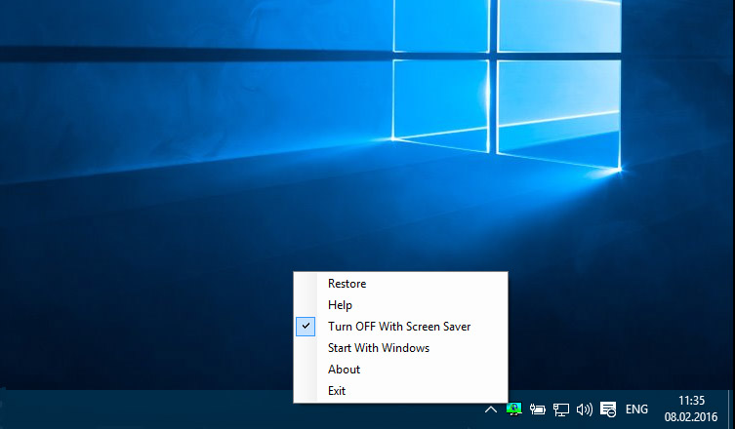The image size is (735, 429).
Task: Select Restore from the tray context menu
Action: pyautogui.click(x=401, y=284)
